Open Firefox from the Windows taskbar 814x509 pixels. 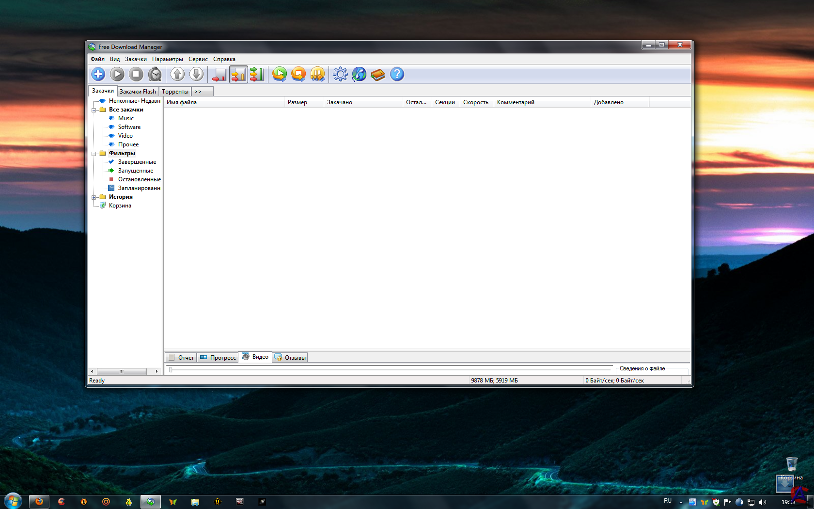point(39,502)
